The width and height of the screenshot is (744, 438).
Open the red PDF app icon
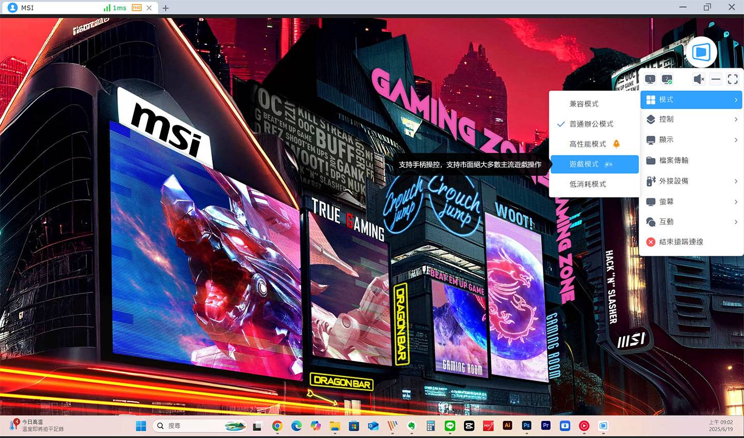(488, 426)
